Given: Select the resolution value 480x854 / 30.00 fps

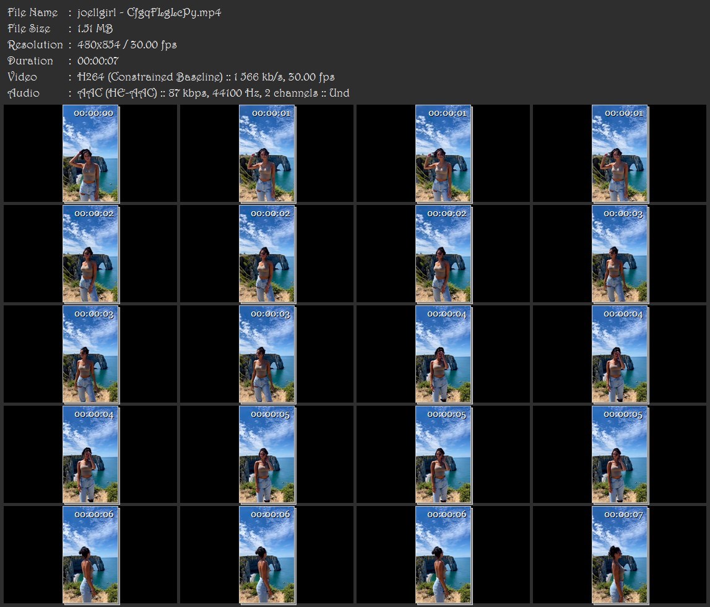Looking at the screenshot, I should click(127, 45).
